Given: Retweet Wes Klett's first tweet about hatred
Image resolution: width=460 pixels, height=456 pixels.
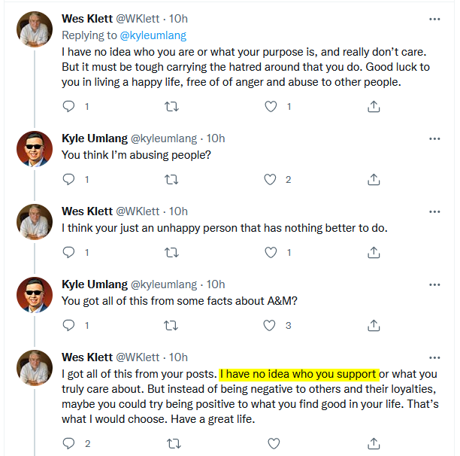Looking at the screenshot, I should pos(171,107).
